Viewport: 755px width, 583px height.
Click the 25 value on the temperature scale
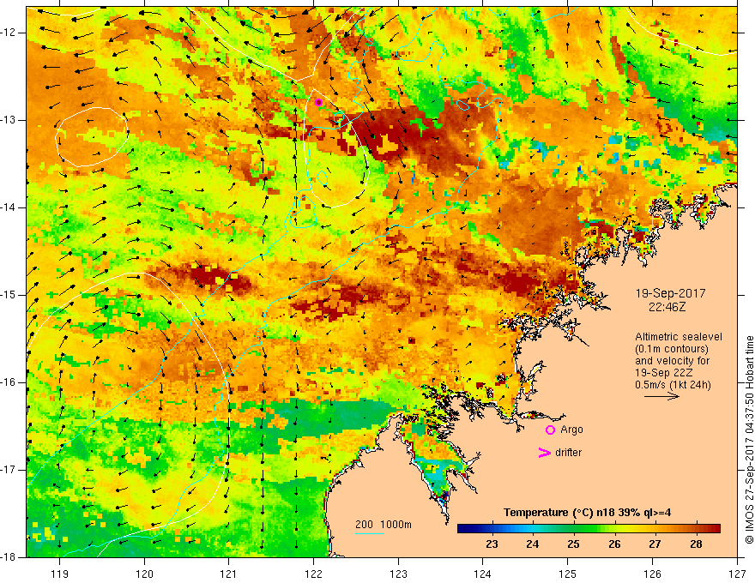click(x=573, y=544)
